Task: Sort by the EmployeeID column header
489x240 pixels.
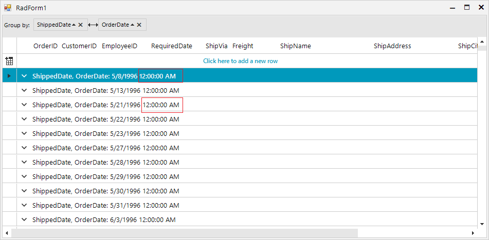Action: click(x=120, y=46)
